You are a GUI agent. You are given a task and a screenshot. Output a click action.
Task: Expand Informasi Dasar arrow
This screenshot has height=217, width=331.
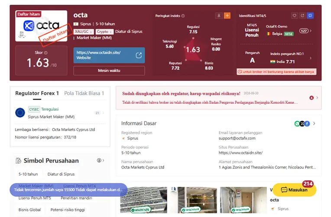click(314, 124)
